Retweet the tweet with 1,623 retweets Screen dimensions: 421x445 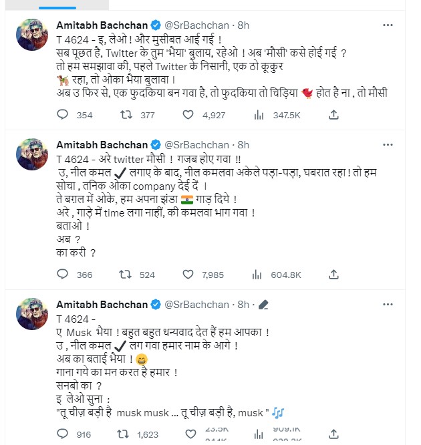(x=125, y=434)
